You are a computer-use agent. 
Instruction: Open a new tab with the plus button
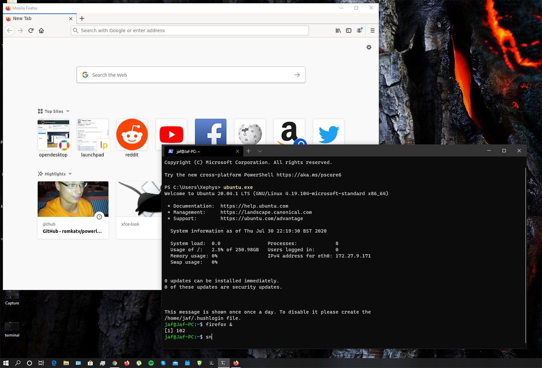82,18
